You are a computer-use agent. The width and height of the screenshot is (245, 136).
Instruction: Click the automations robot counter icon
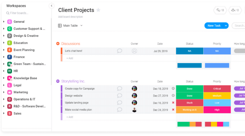pos(235,10)
